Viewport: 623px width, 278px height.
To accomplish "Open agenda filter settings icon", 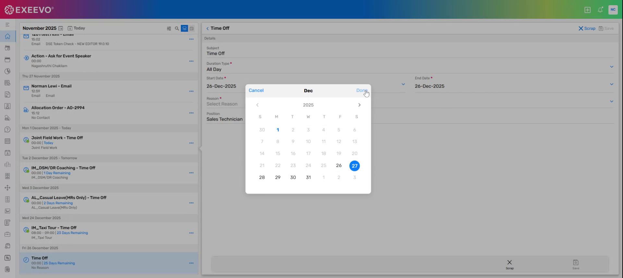I will [169, 29].
